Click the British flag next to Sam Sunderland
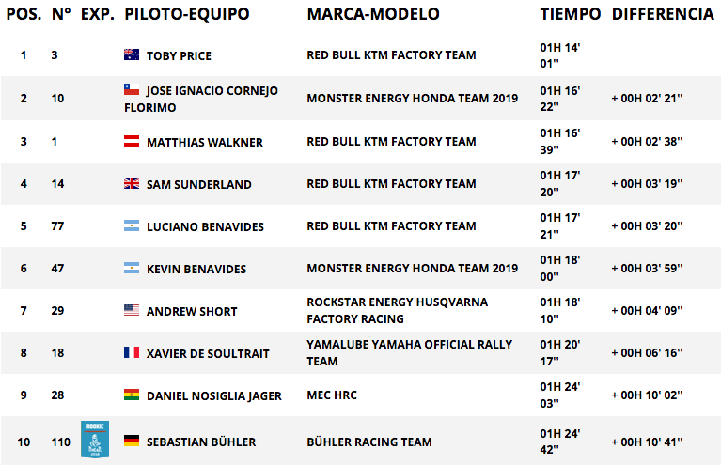 coord(132,183)
